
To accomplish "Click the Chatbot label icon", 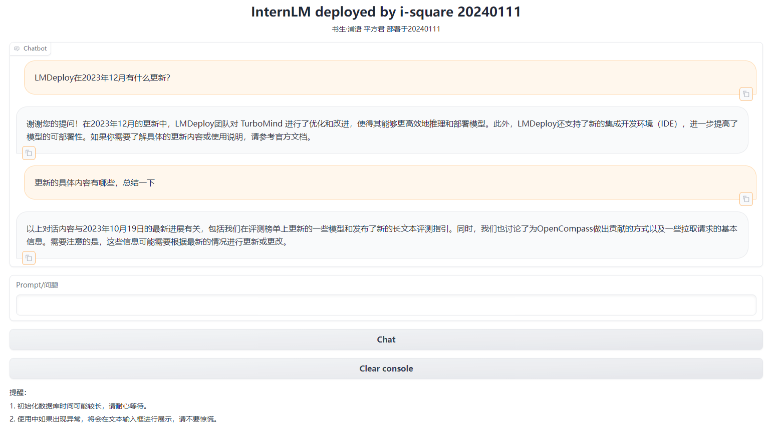I will coord(17,48).
